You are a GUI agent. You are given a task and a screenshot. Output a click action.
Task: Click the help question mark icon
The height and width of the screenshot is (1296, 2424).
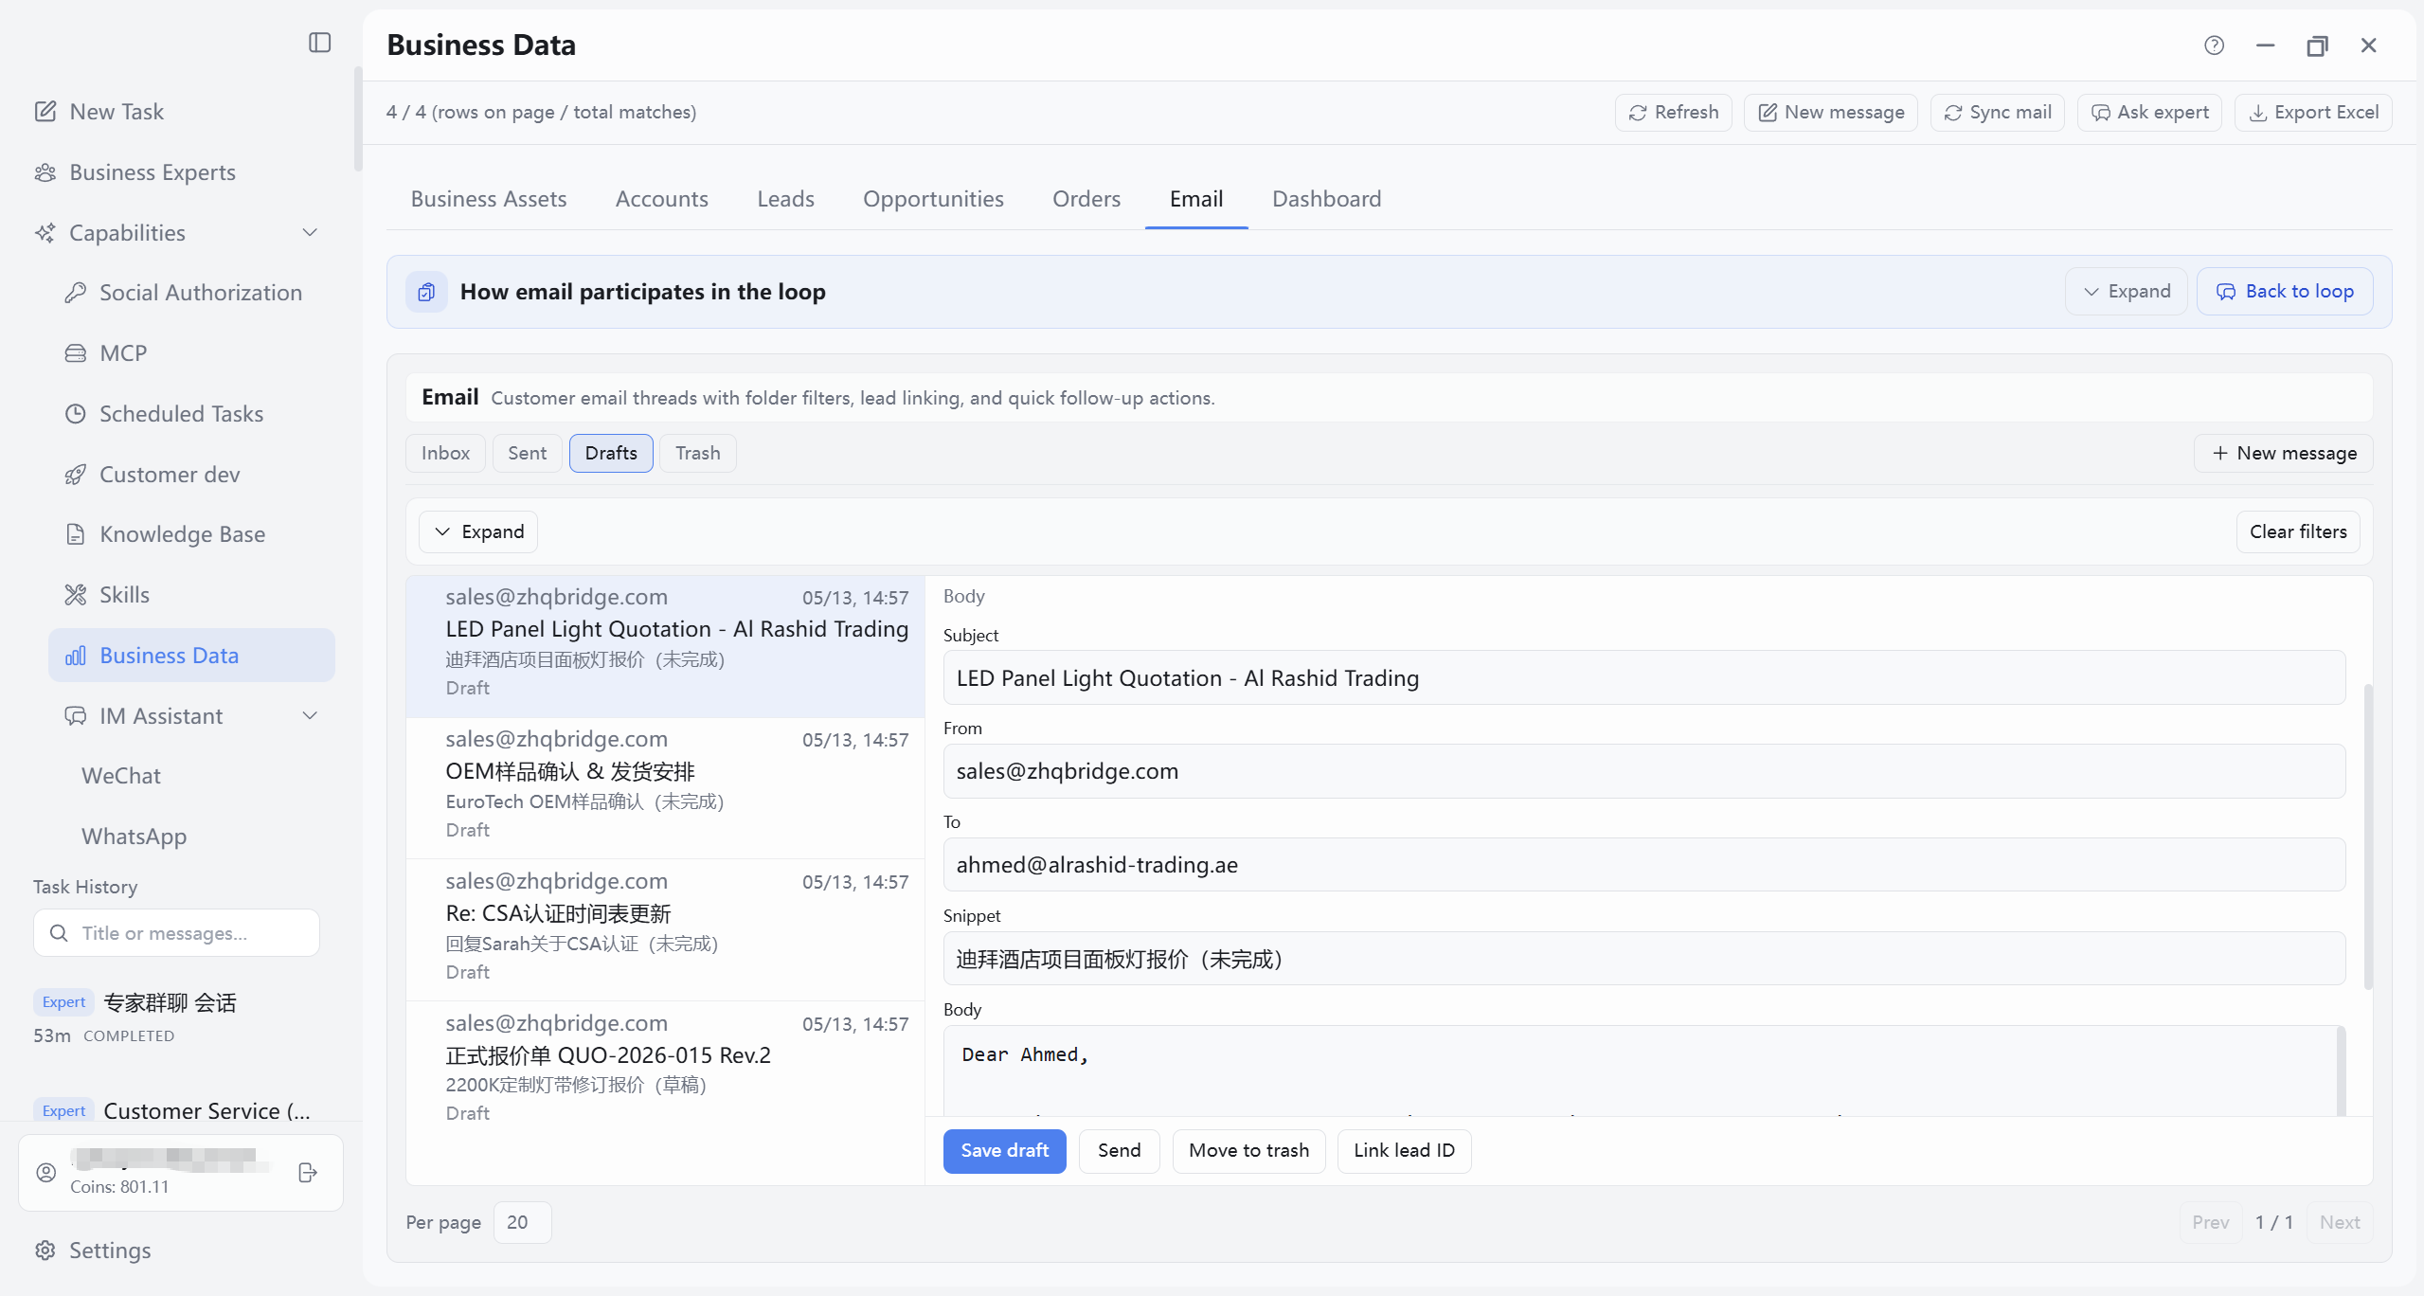click(x=2214, y=45)
